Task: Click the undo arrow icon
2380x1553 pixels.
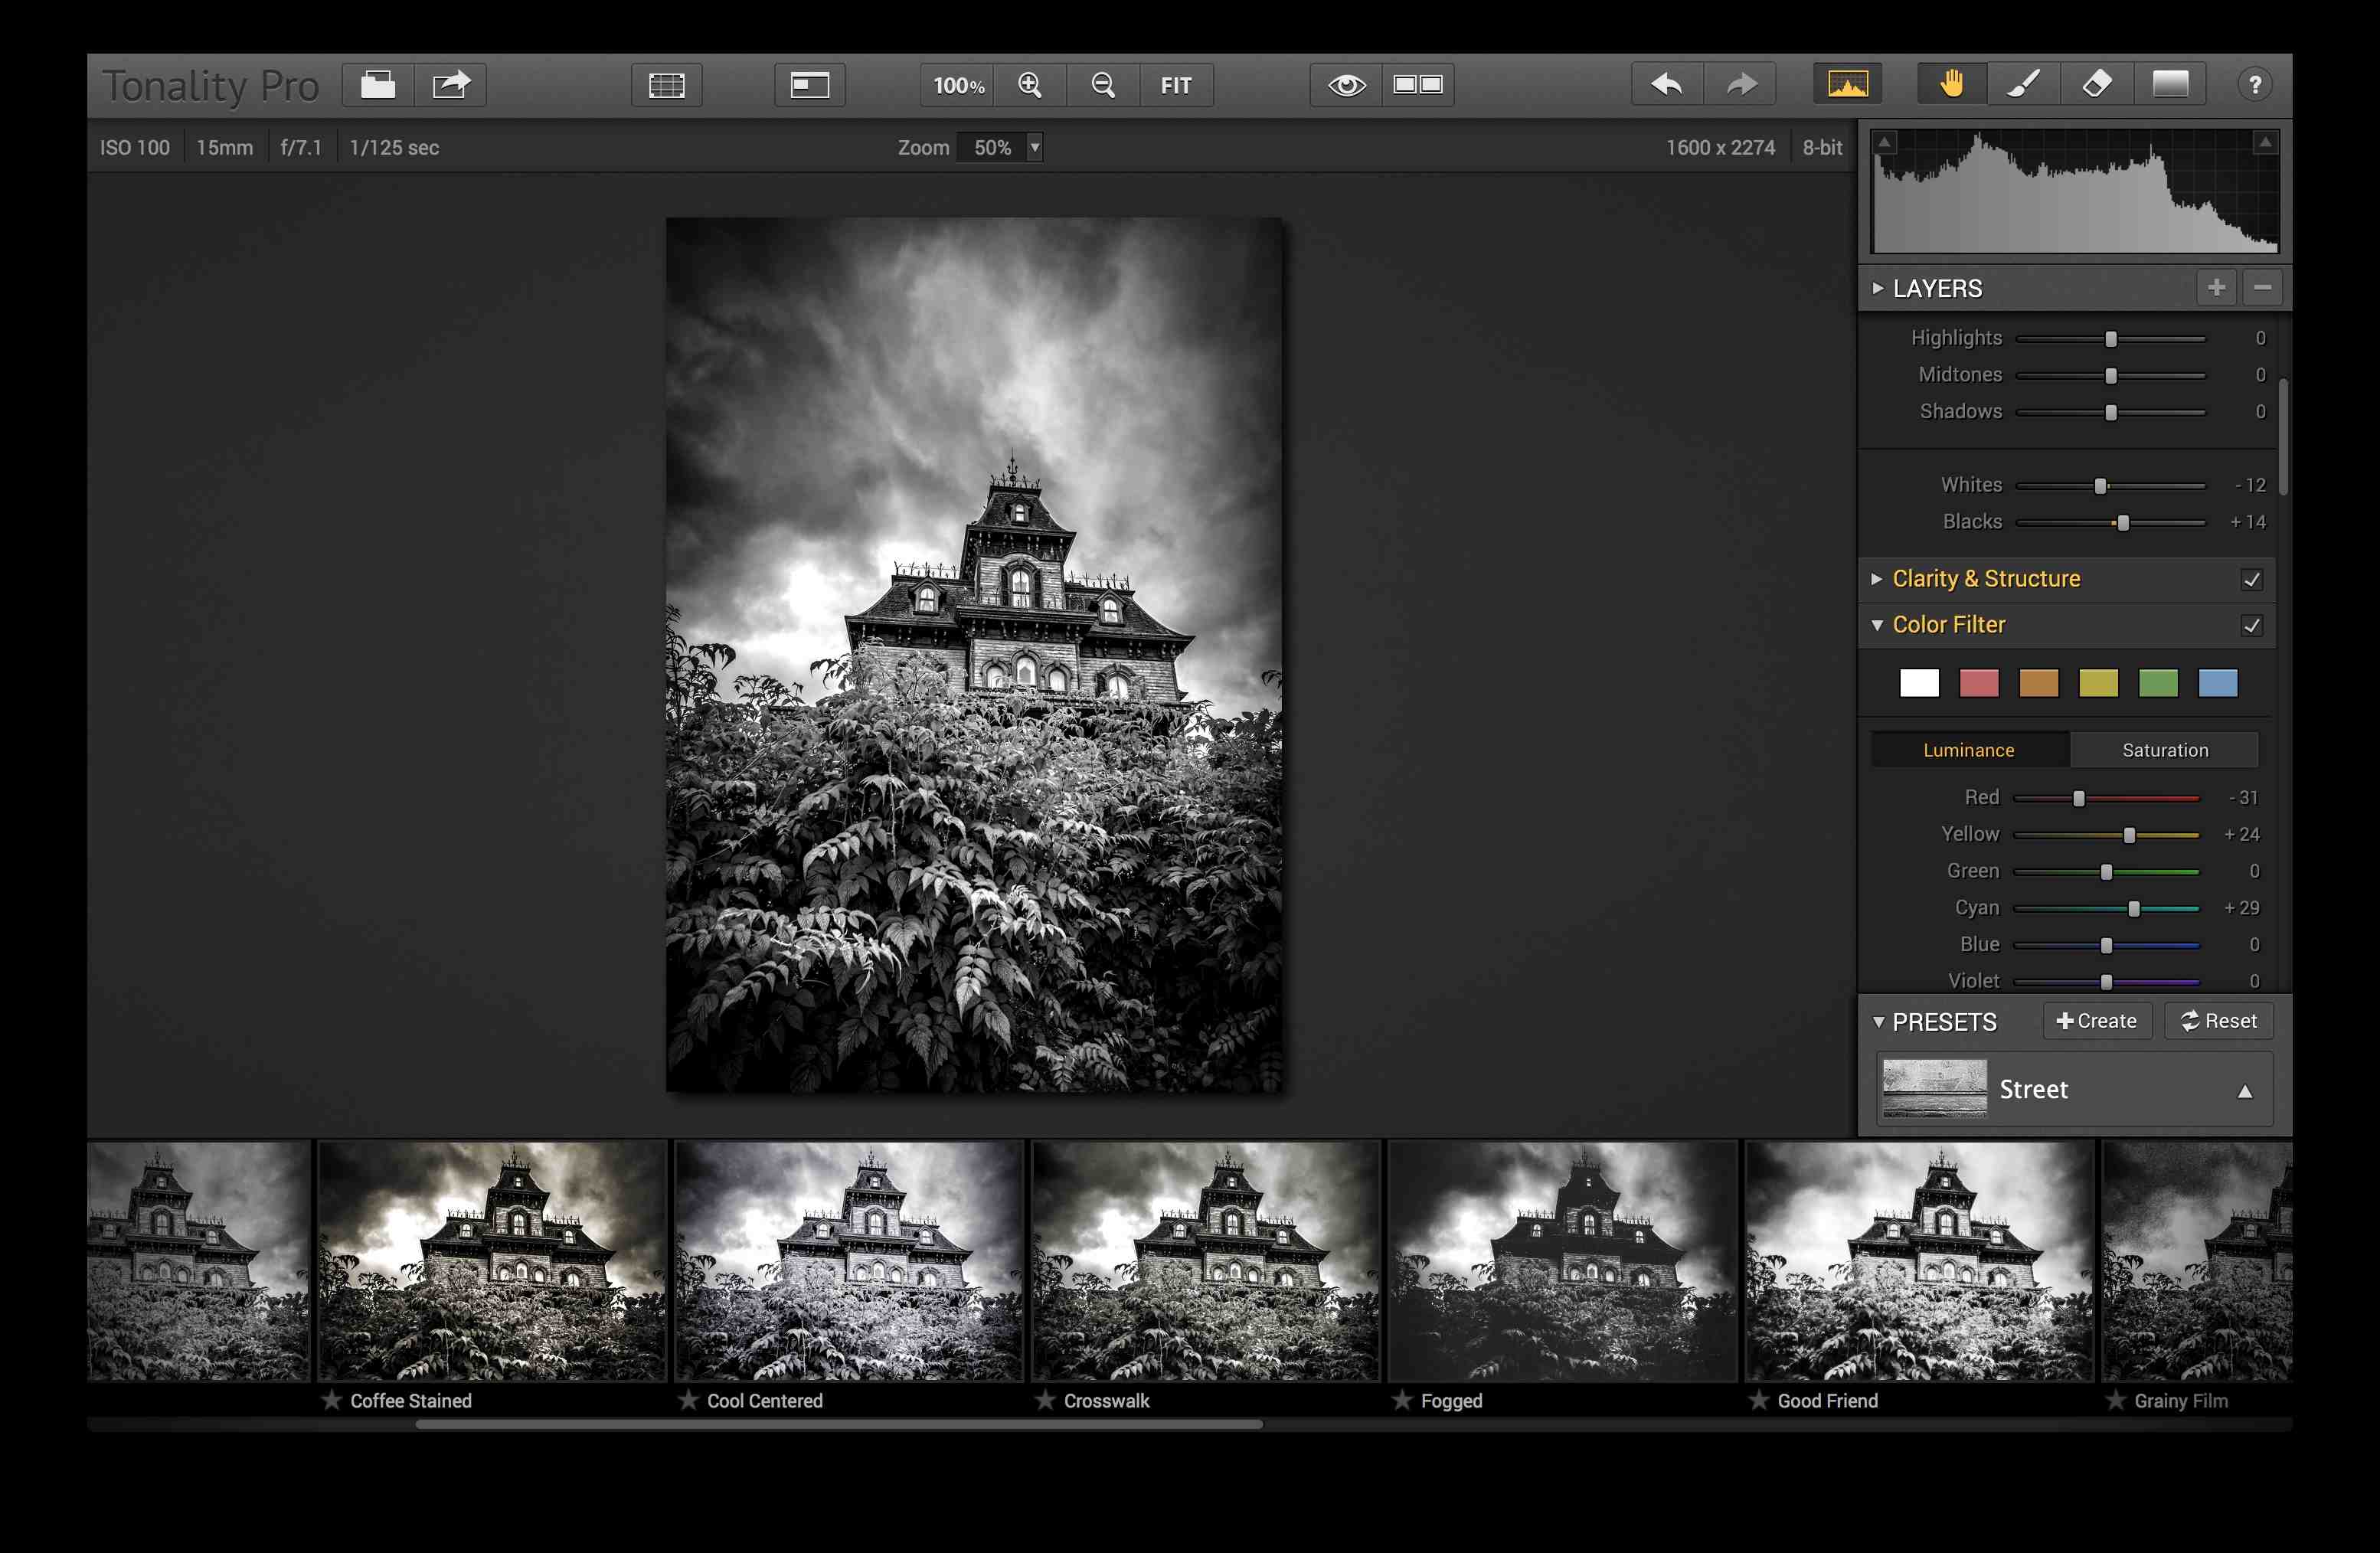Action: pyautogui.click(x=1666, y=85)
